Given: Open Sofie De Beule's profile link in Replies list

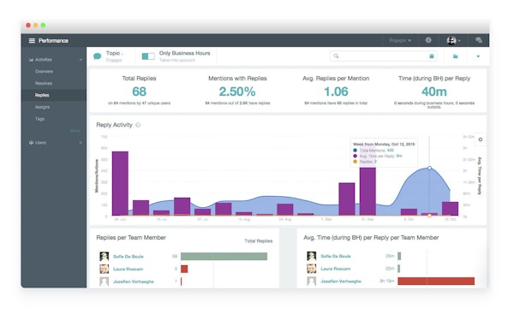Looking at the screenshot, I should (128, 257).
